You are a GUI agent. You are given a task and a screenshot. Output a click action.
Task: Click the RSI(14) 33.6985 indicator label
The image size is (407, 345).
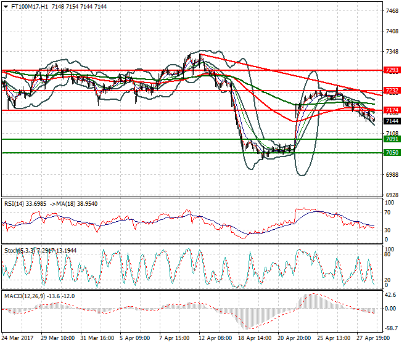[x=25, y=204]
